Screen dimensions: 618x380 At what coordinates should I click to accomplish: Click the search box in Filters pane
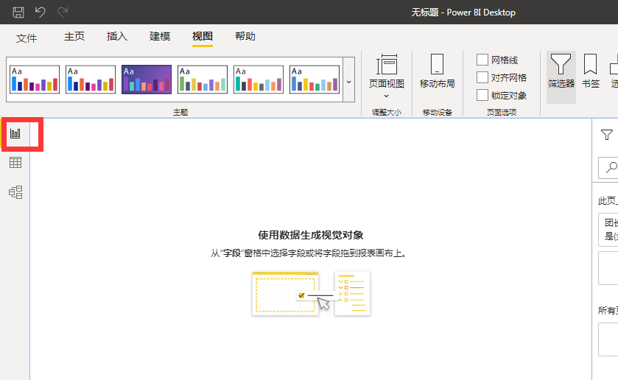(x=608, y=167)
